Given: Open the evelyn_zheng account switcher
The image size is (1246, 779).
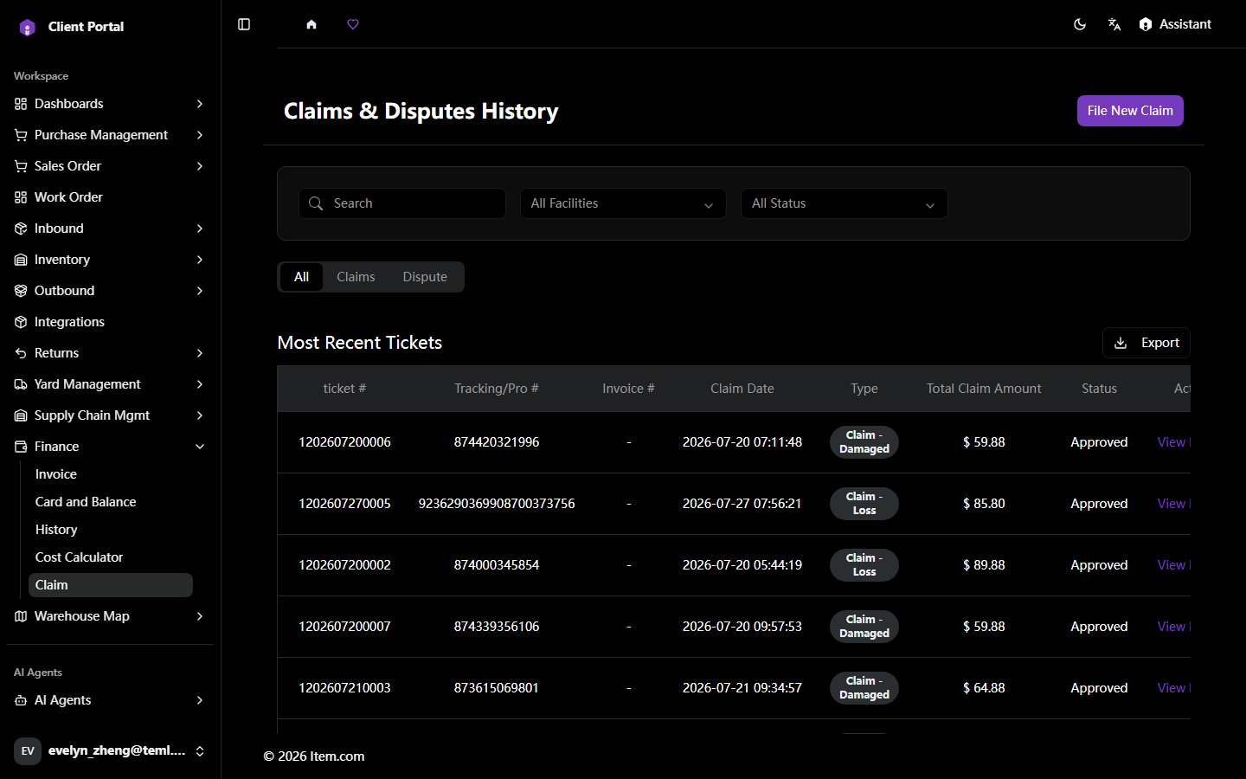Looking at the screenshot, I should click(110, 751).
